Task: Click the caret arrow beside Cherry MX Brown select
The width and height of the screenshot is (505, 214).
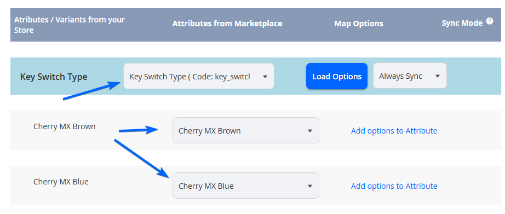Action: (x=310, y=131)
